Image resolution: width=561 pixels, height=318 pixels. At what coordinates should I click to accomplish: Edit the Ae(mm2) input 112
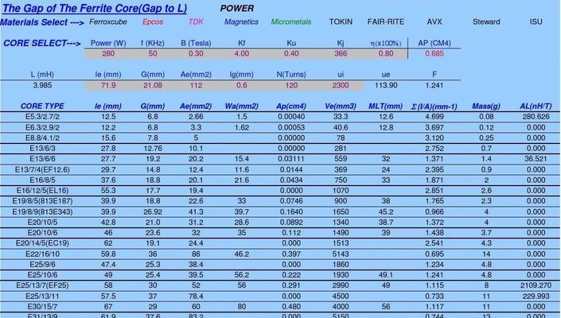click(x=196, y=85)
